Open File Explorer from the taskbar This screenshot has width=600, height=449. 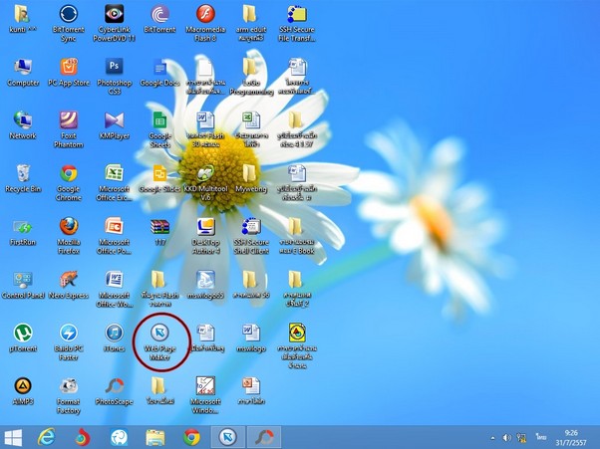[x=155, y=437]
